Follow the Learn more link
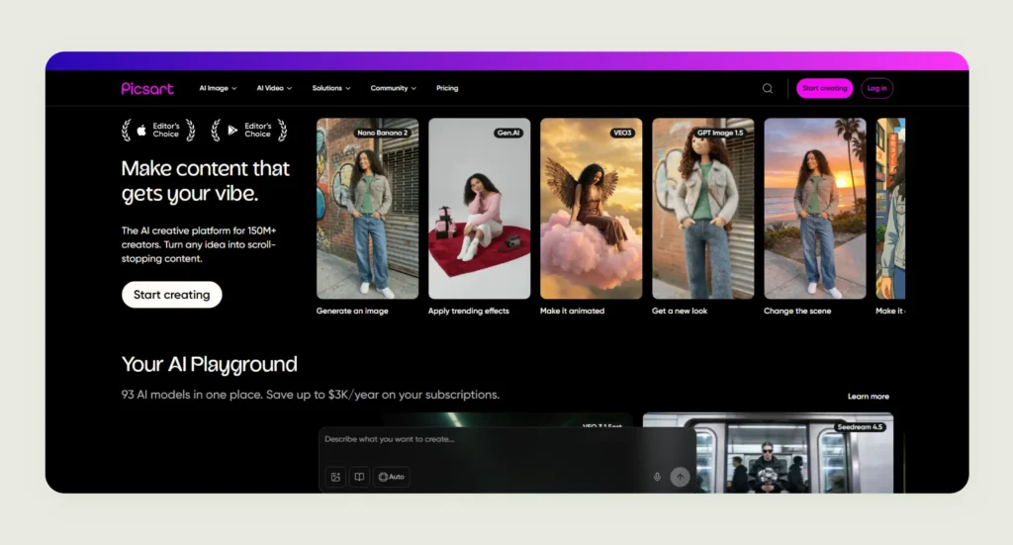The width and height of the screenshot is (1013, 545). (x=869, y=397)
